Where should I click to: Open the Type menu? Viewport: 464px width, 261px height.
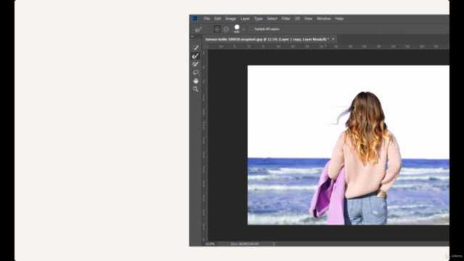[x=258, y=18]
